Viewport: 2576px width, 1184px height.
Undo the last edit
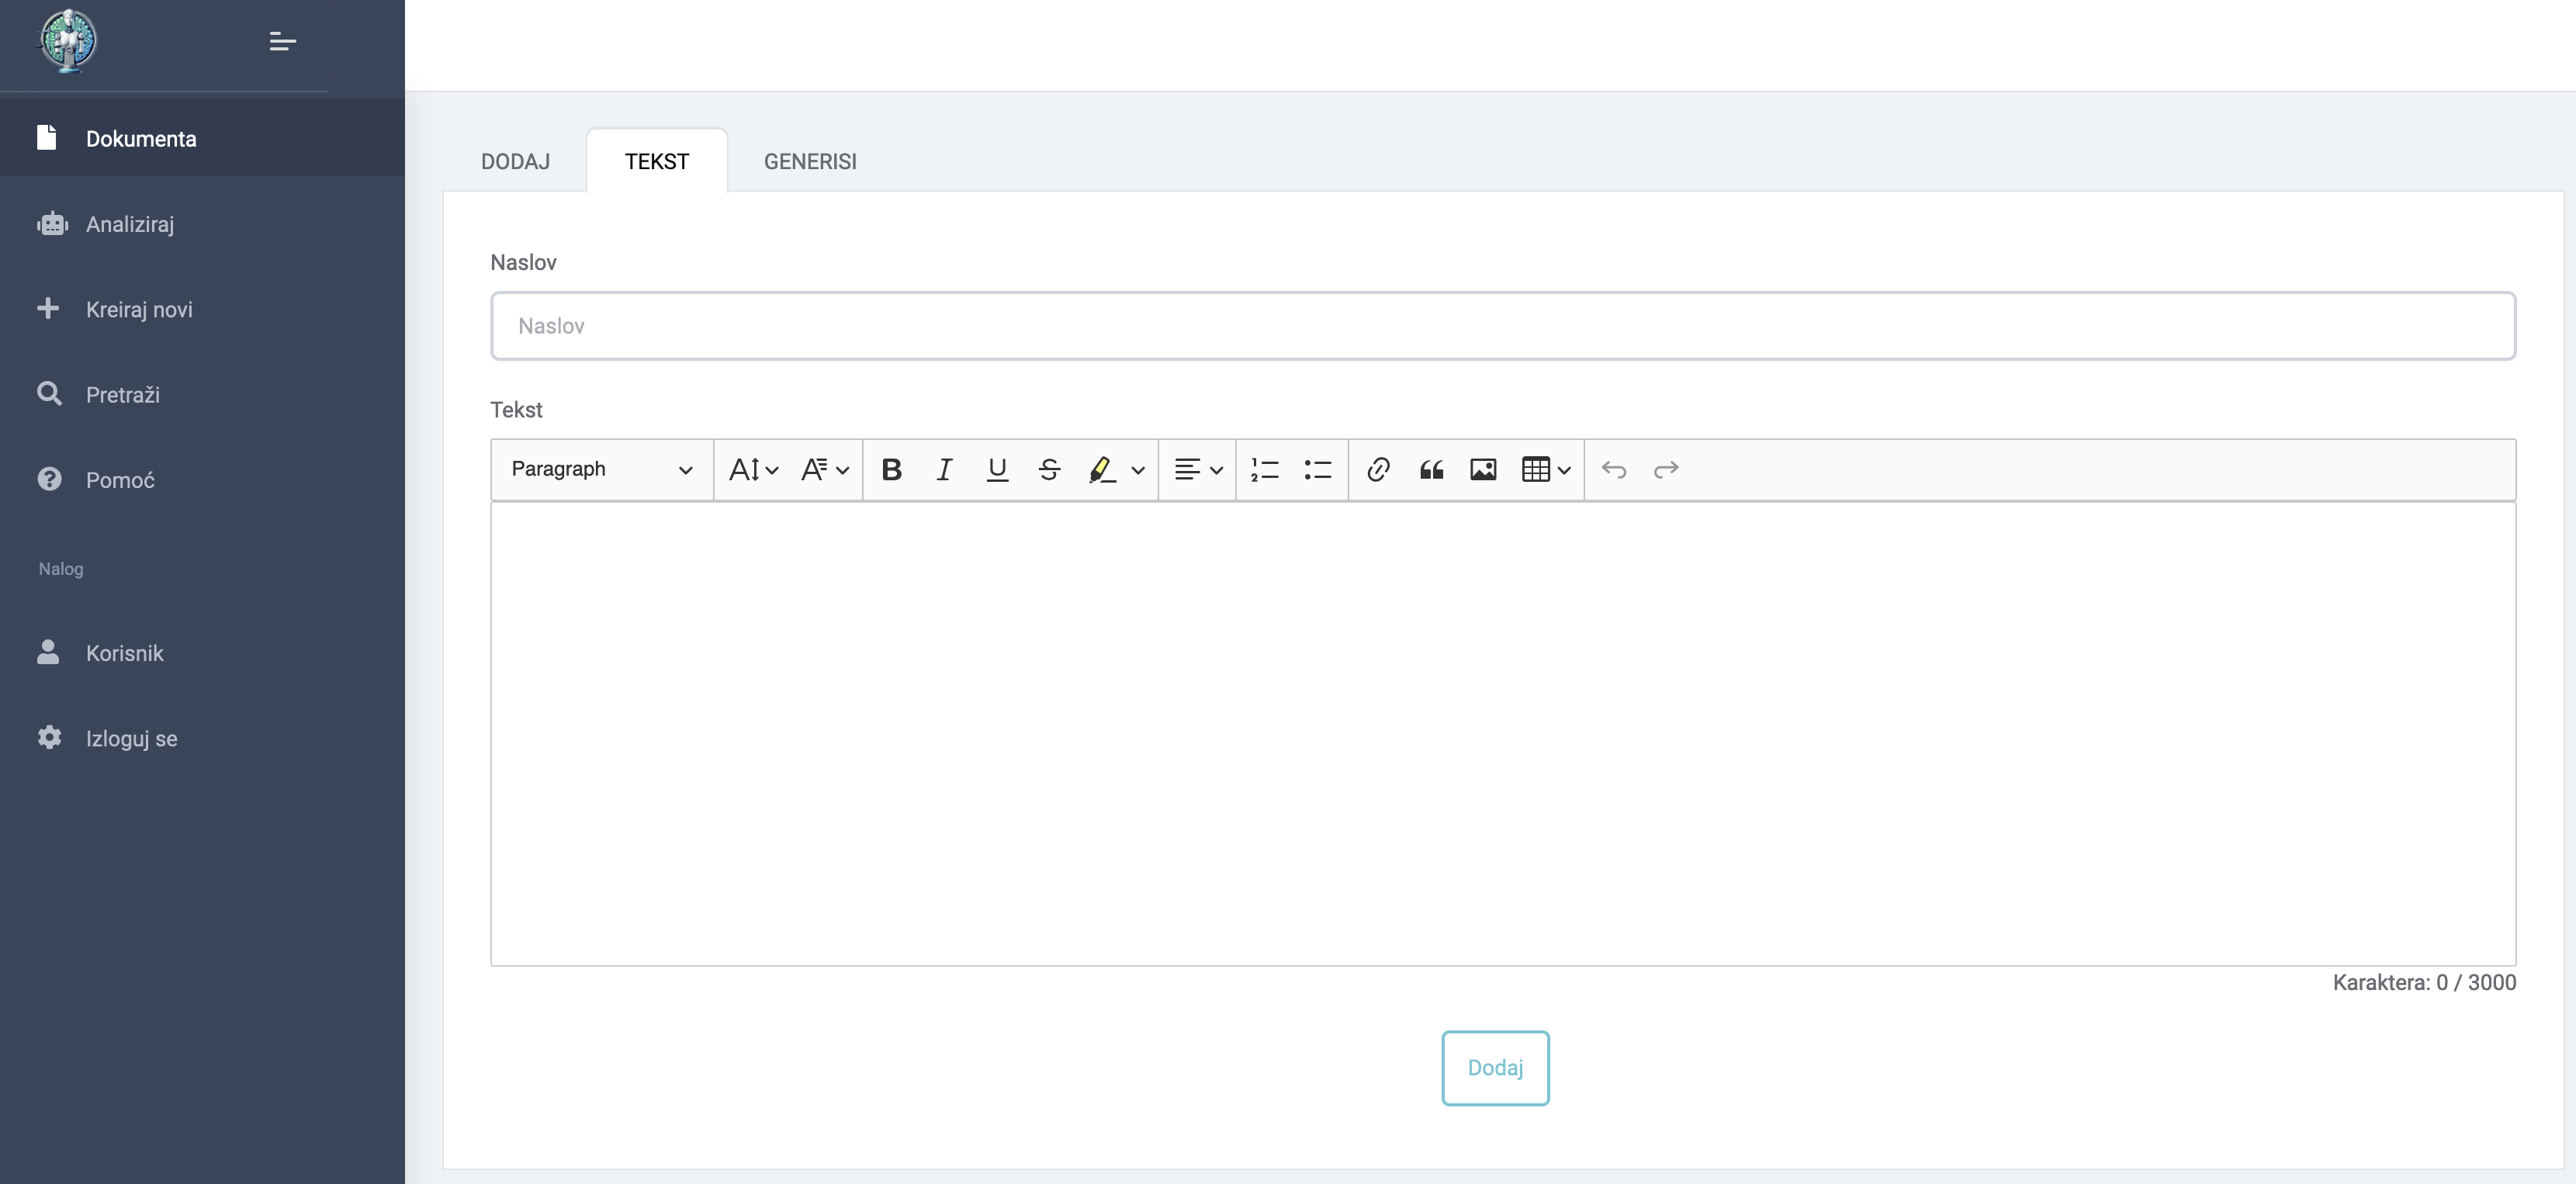click(1614, 469)
